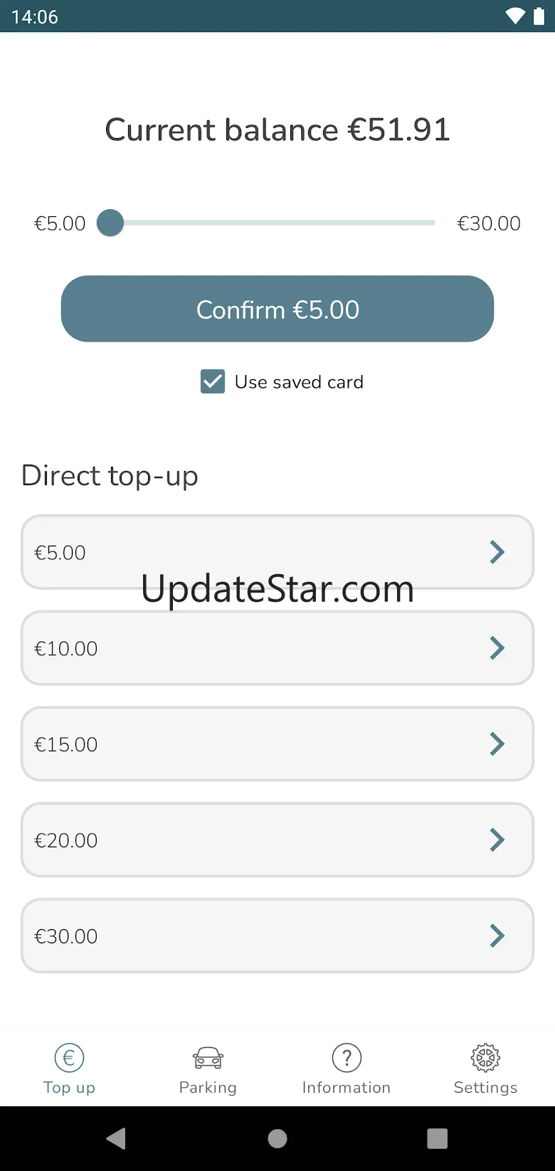Switch to the Information tab label
The height and width of the screenshot is (1171, 555).
[x=347, y=1088]
